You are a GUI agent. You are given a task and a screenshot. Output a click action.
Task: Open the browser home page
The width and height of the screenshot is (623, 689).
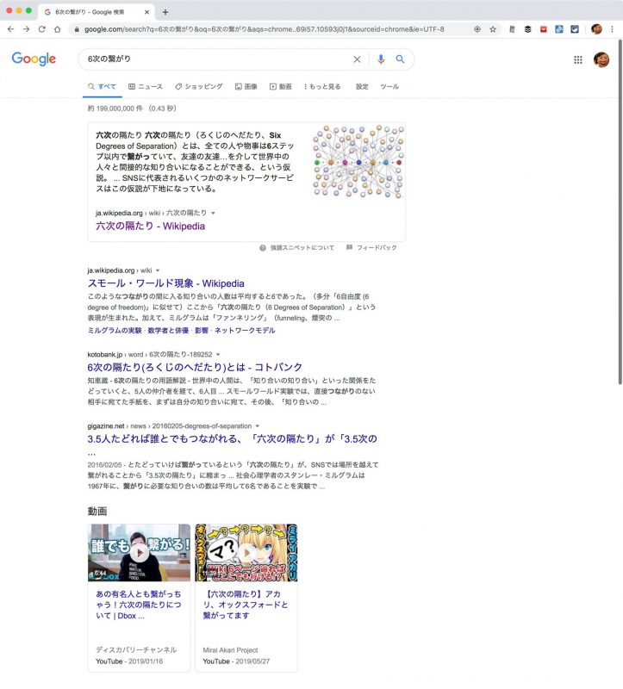pyautogui.click(x=57, y=29)
